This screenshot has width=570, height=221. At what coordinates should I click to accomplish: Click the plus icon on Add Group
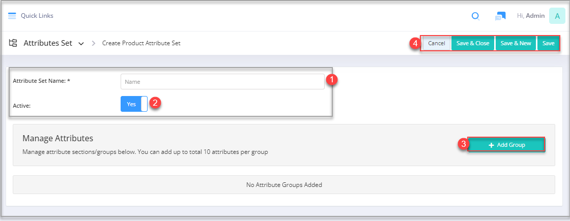[491, 145]
